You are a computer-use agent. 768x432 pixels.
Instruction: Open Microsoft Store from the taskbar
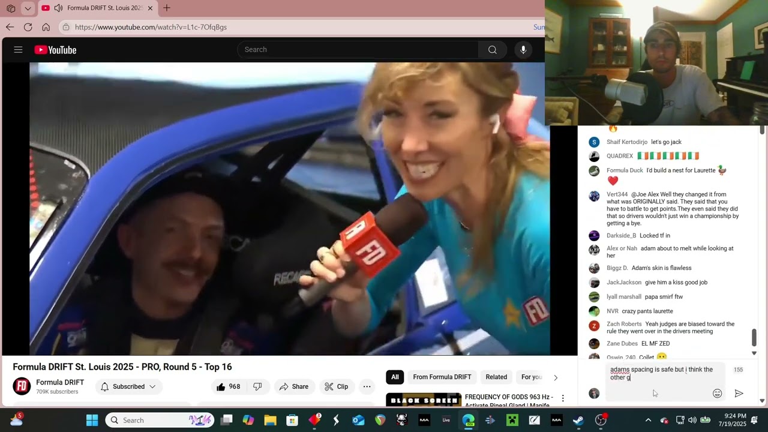pyautogui.click(x=292, y=420)
